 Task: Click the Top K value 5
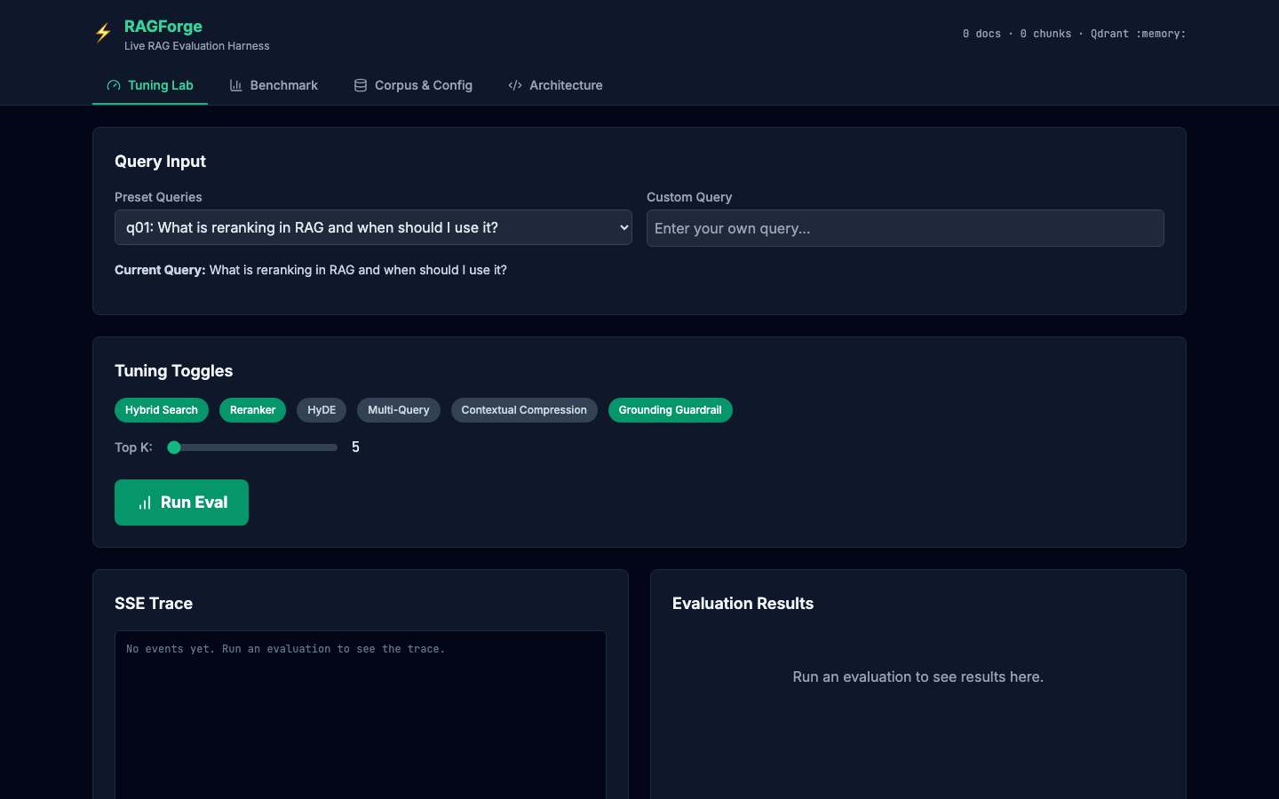355,447
